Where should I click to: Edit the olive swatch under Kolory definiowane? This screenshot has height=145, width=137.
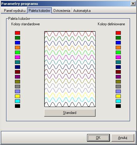(x=118, y=82)
